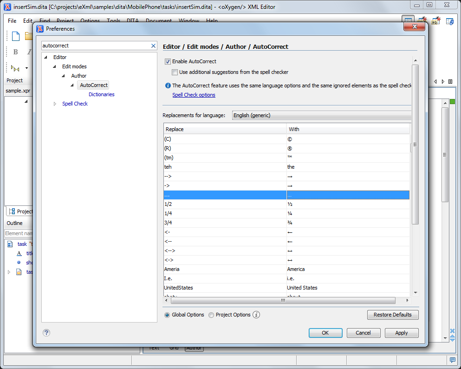This screenshot has width=461, height=369.
Task: Collapse the Author tree node
Action: (63, 76)
